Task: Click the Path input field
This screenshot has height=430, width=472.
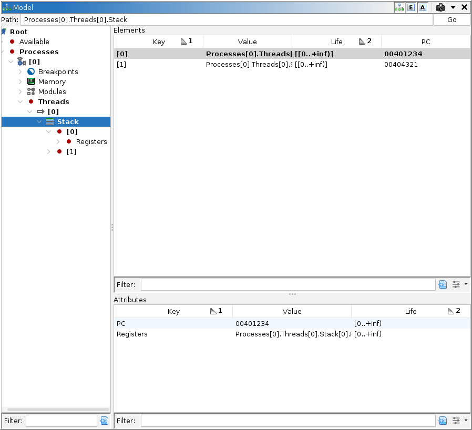Action: [x=226, y=20]
